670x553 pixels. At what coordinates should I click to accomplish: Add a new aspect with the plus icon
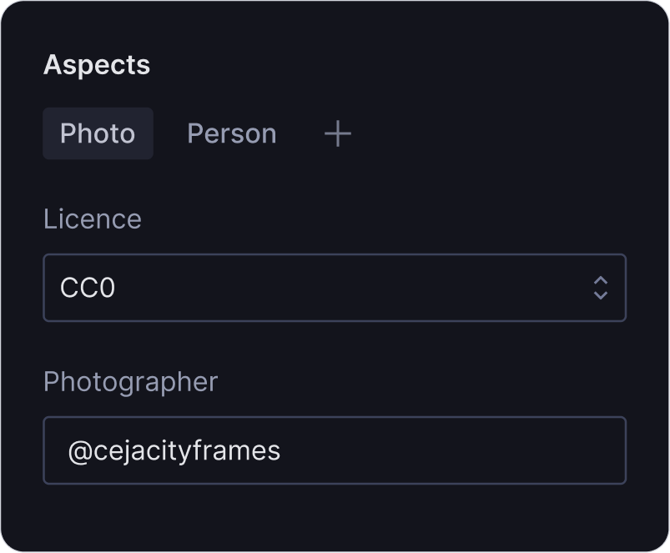tap(337, 133)
